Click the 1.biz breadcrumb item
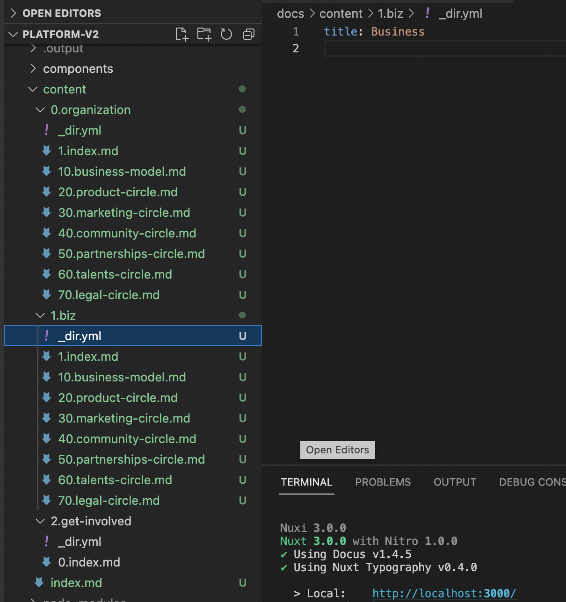This screenshot has width=566, height=602. [x=390, y=14]
